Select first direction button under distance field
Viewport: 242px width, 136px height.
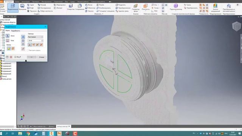[30, 45]
